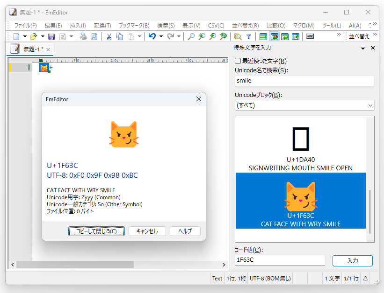
Task: Click the highlighted Wrap by Characters icon
Action: coord(274,37)
